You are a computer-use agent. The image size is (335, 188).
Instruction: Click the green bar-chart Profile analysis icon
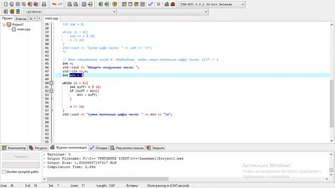coord(166,4)
